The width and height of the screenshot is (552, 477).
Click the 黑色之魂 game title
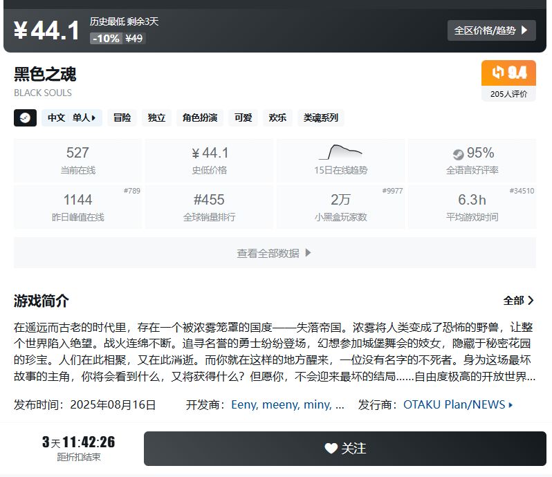pos(45,74)
